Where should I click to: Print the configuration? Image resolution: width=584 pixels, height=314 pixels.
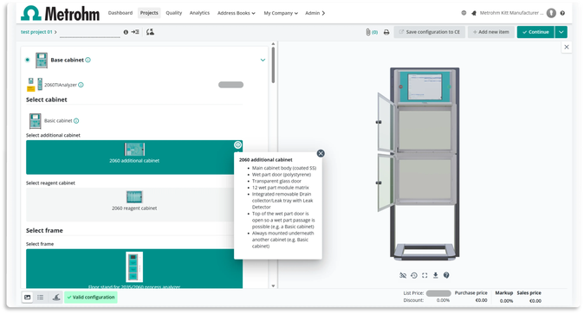[386, 32]
